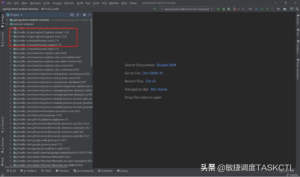Screen dimensions: 300x177
Task: Collapse the External Libraries node
Action: (7, 24)
